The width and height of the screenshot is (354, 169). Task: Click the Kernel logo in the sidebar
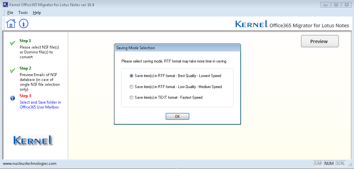pos(33,140)
